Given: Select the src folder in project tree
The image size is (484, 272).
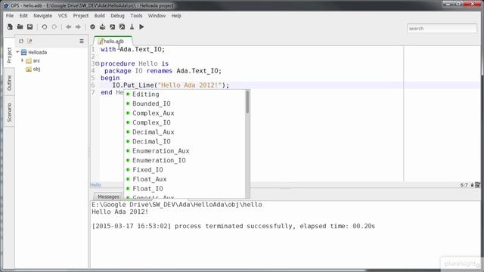Looking at the screenshot, I should coord(36,60).
